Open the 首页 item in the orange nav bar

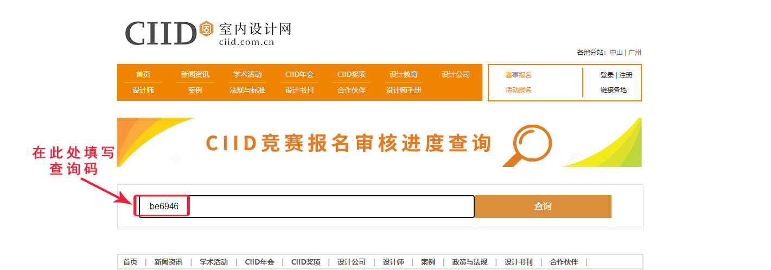[x=143, y=75]
